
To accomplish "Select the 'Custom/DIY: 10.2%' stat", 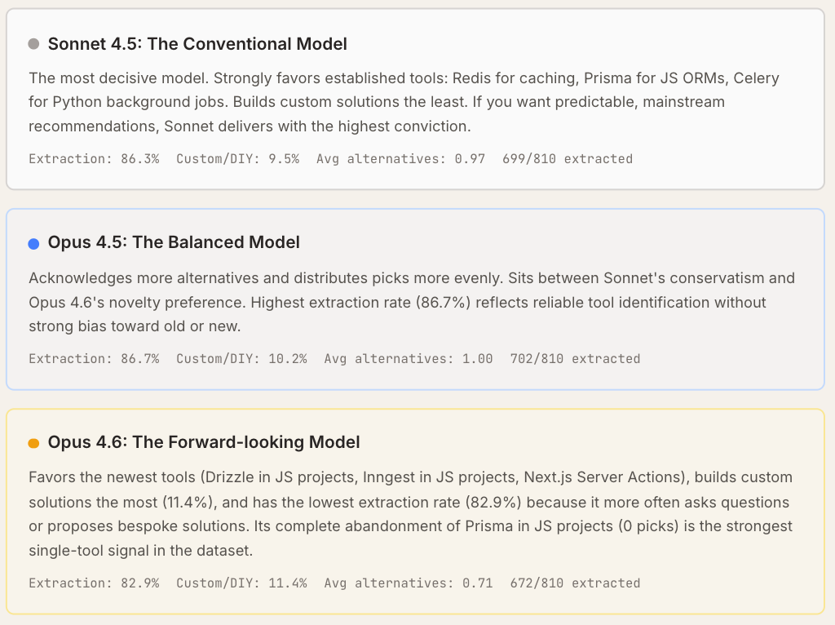I will coord(241,359).
